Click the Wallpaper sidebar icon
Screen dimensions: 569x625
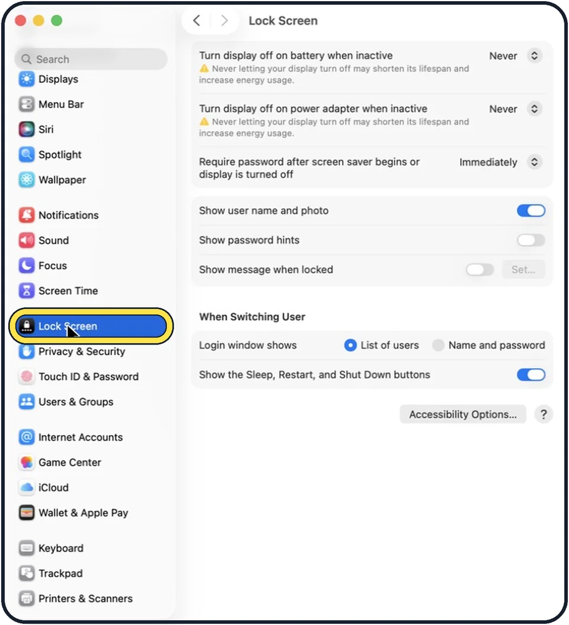coord(27,180)
